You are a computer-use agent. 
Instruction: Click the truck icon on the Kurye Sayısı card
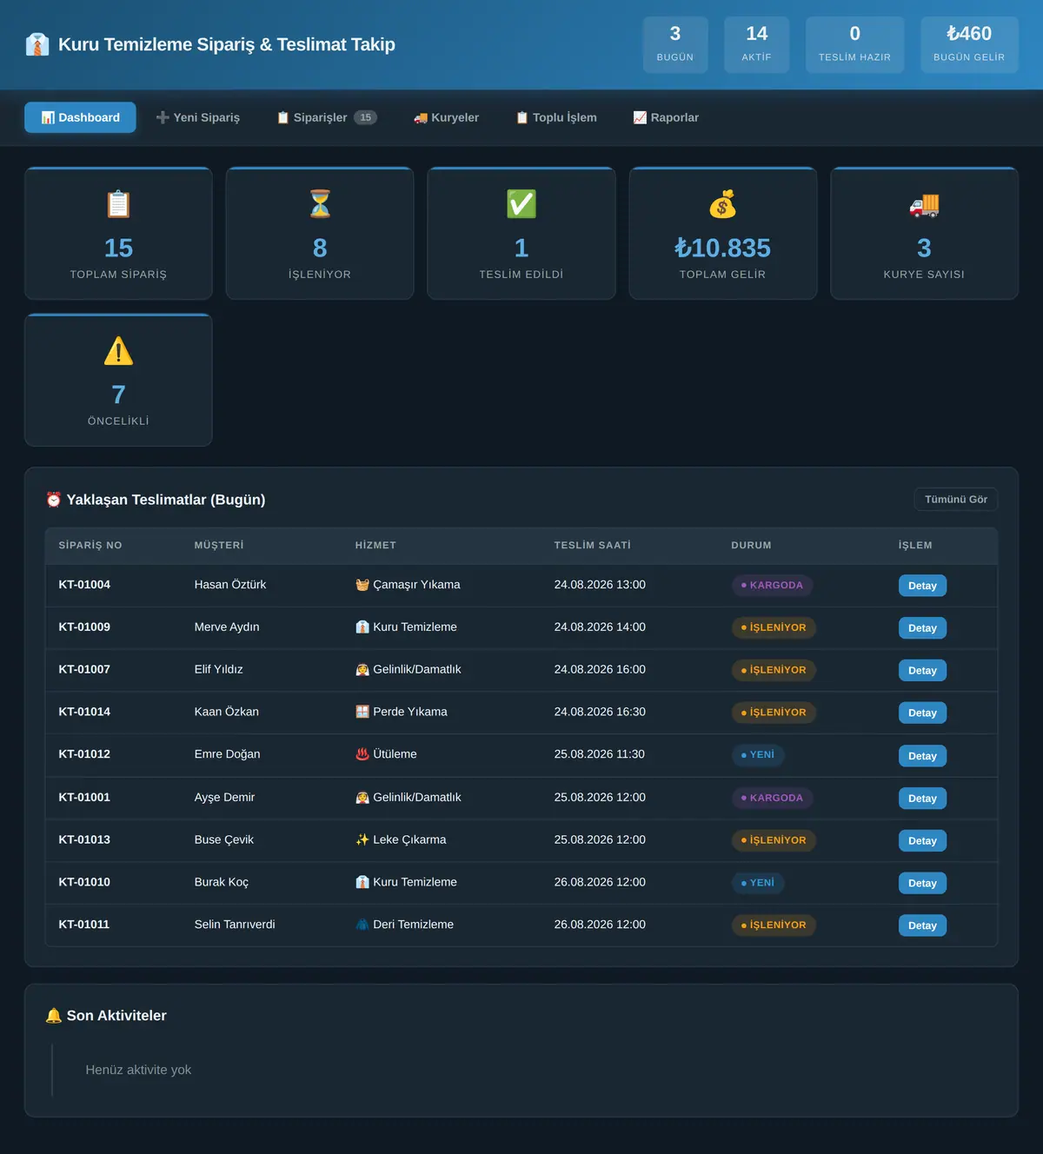coord(924,204)
